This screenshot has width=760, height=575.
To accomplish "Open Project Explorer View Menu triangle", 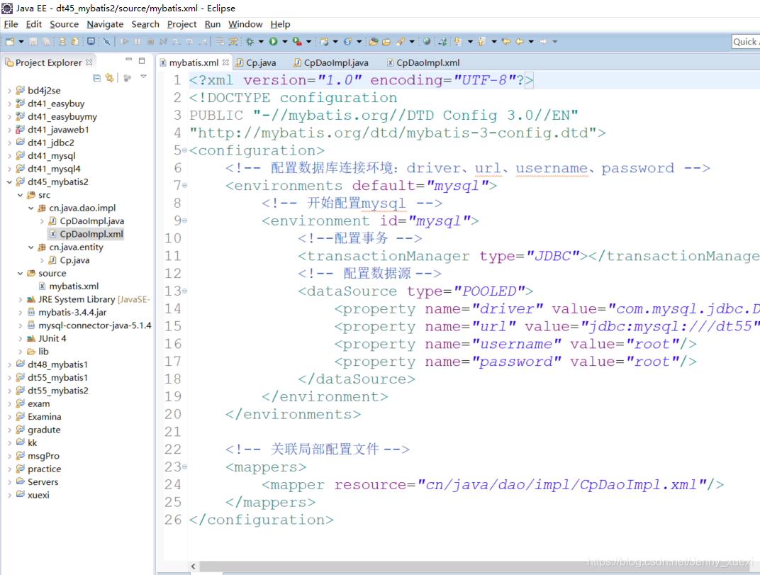I will tap(143, 77).
